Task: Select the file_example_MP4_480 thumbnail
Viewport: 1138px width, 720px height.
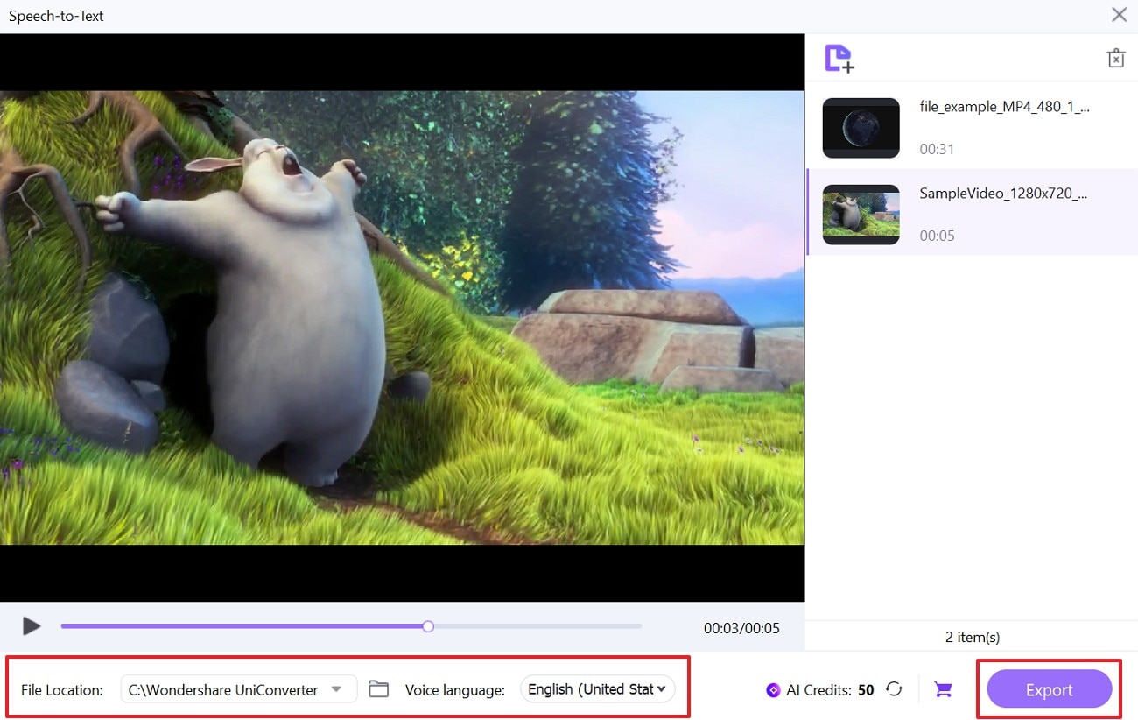Action: [x=861, y=128]
